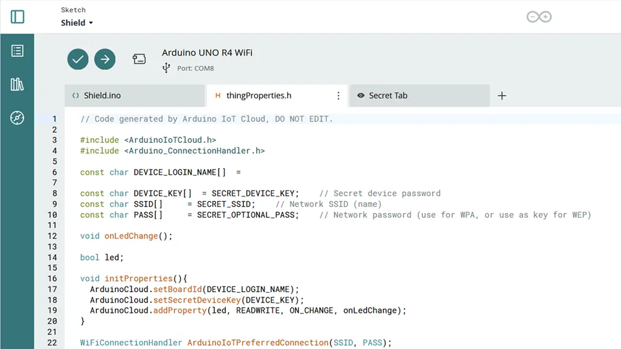Select the thingProperties.h tab

pyautogui.click(x=277, y=96)
